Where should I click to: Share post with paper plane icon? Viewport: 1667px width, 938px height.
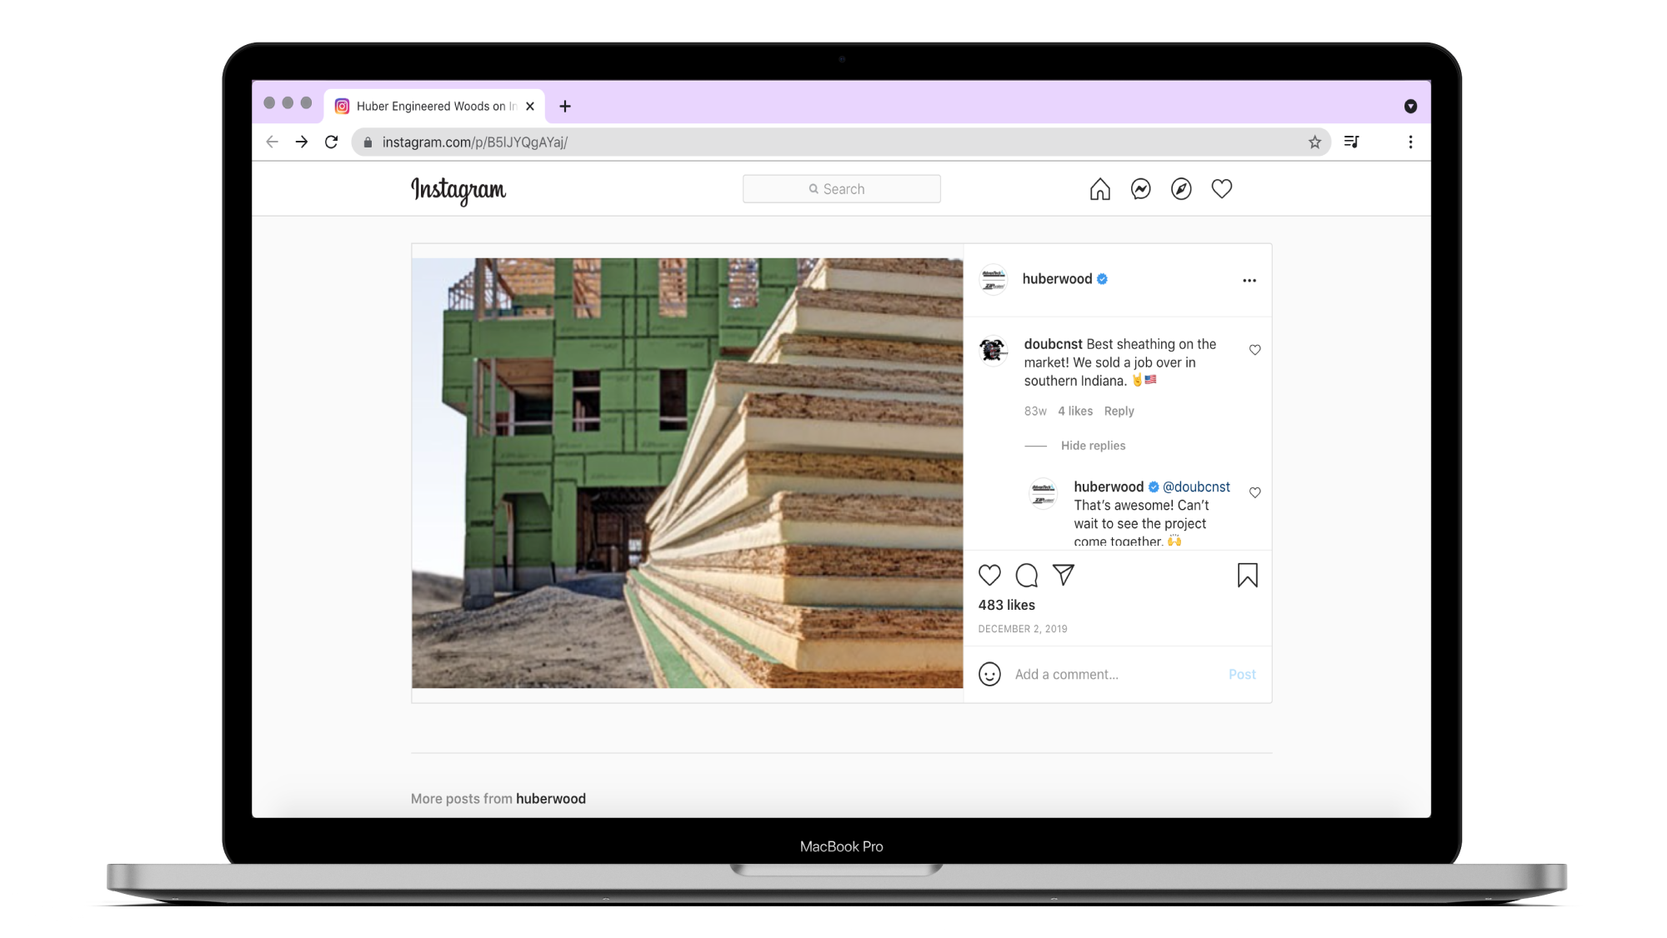pyautogui.click(x=1063, y=575)
